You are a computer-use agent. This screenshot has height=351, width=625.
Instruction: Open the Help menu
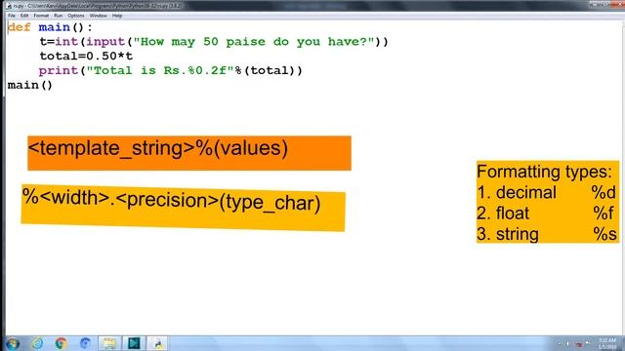(117, 16)
